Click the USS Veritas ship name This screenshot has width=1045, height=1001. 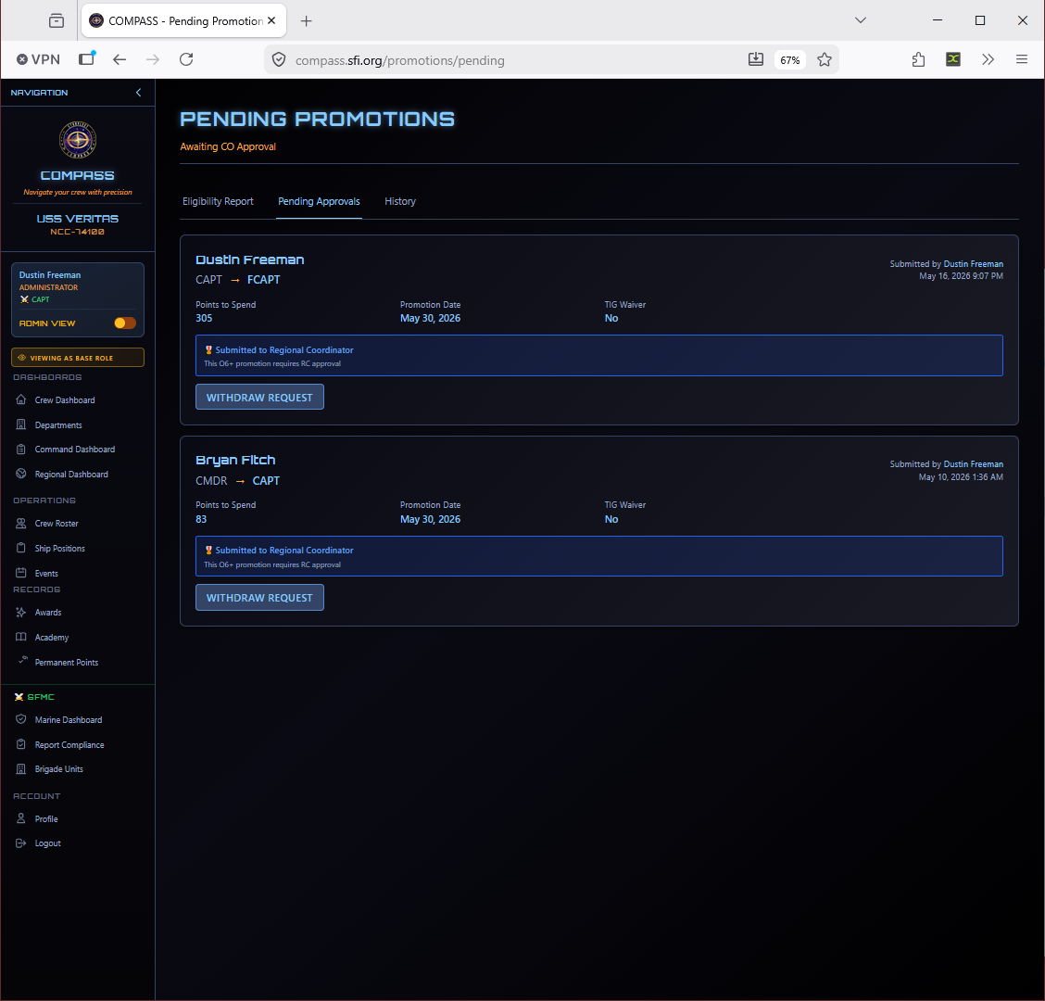77,219
